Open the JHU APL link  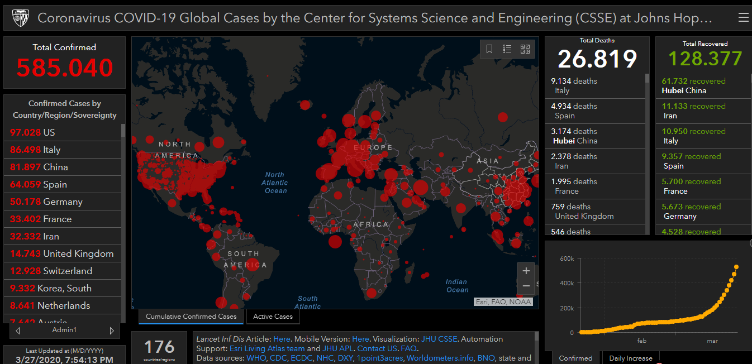(x=337, y=348)
